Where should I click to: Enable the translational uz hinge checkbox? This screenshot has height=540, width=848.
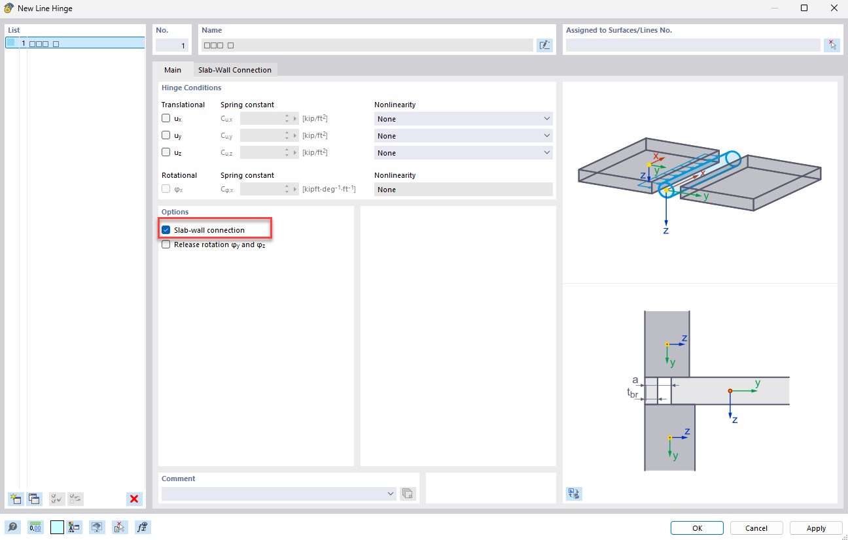tap(166, 152)
